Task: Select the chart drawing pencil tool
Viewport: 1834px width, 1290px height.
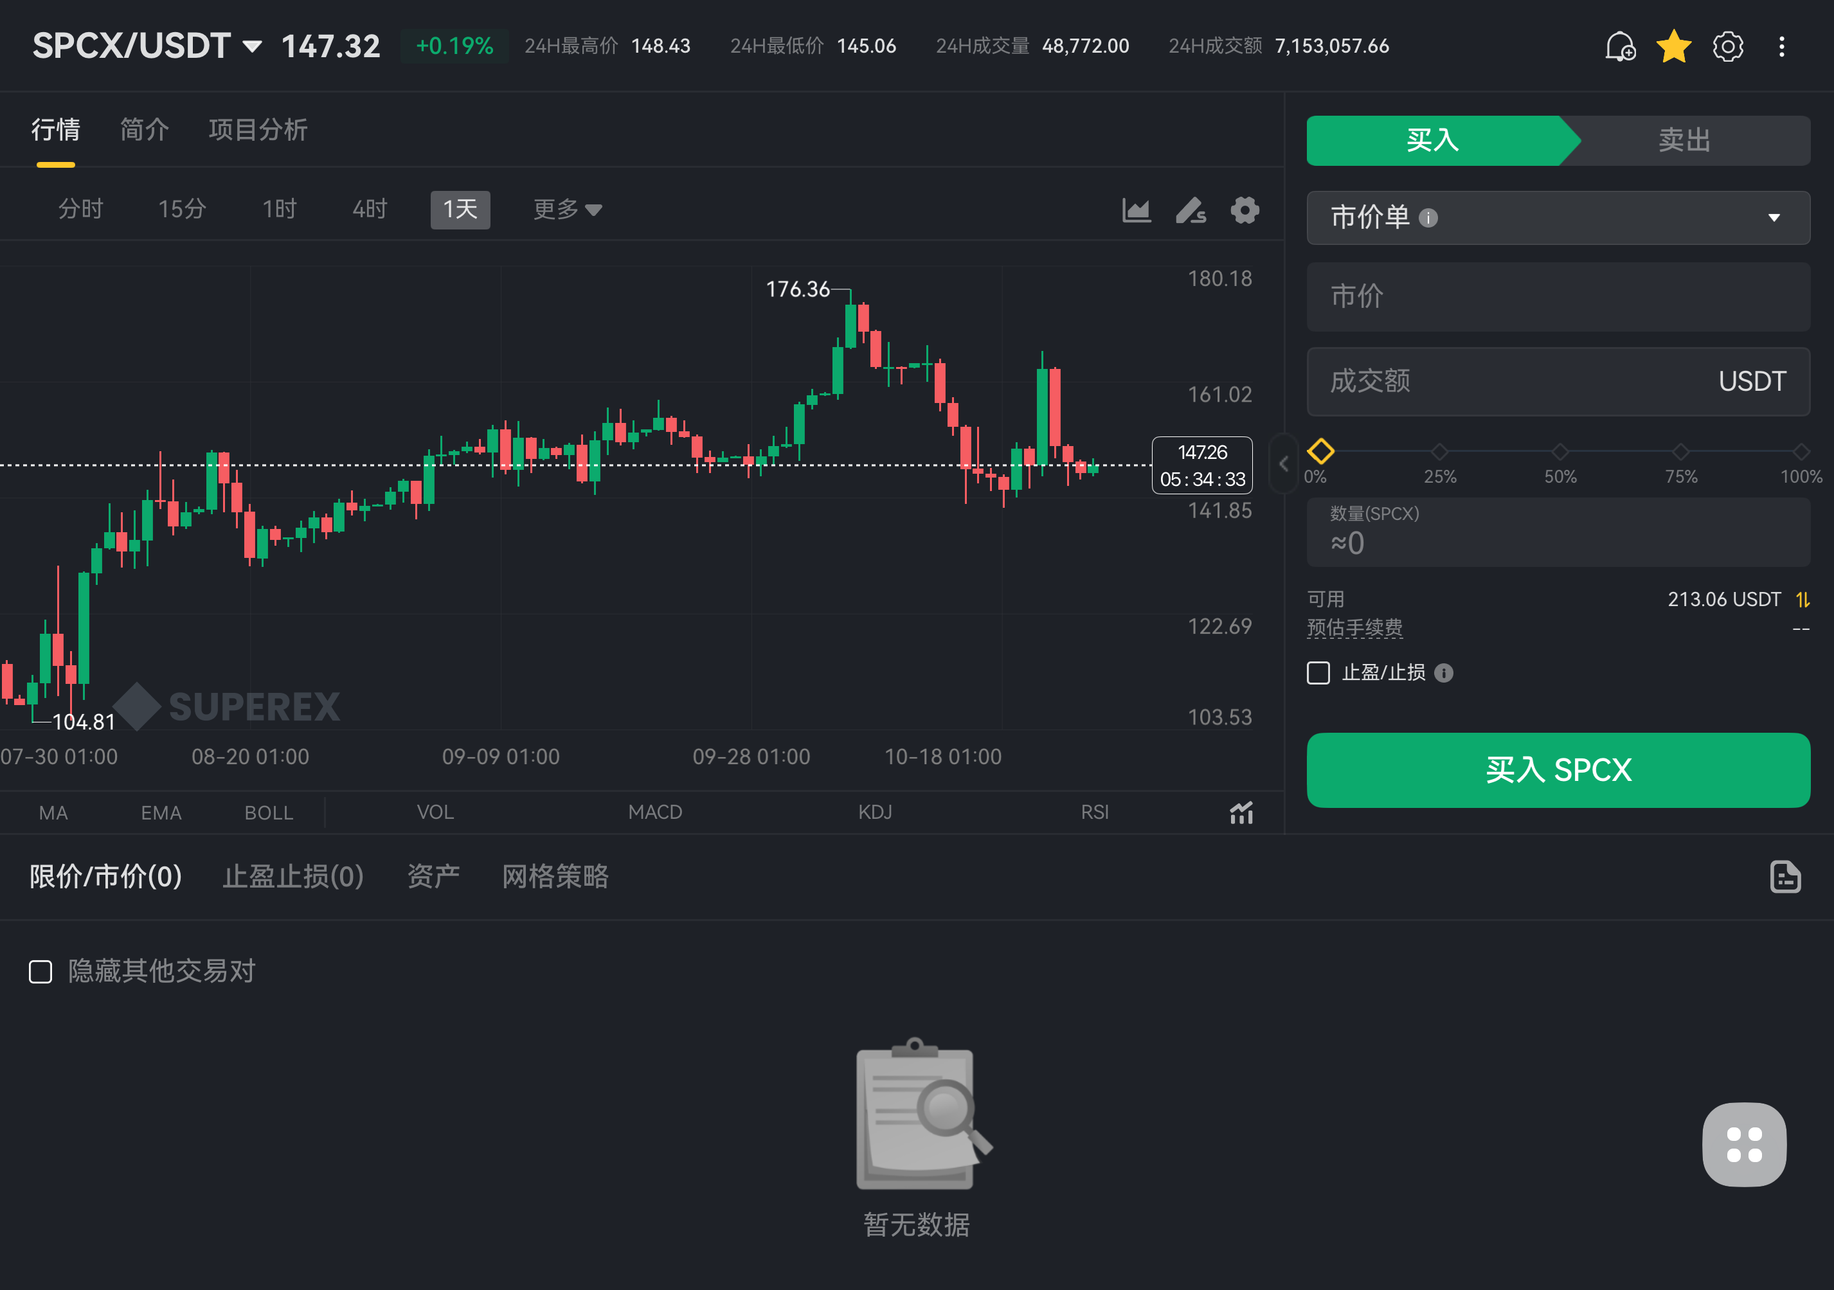Action: [1190, 210]
